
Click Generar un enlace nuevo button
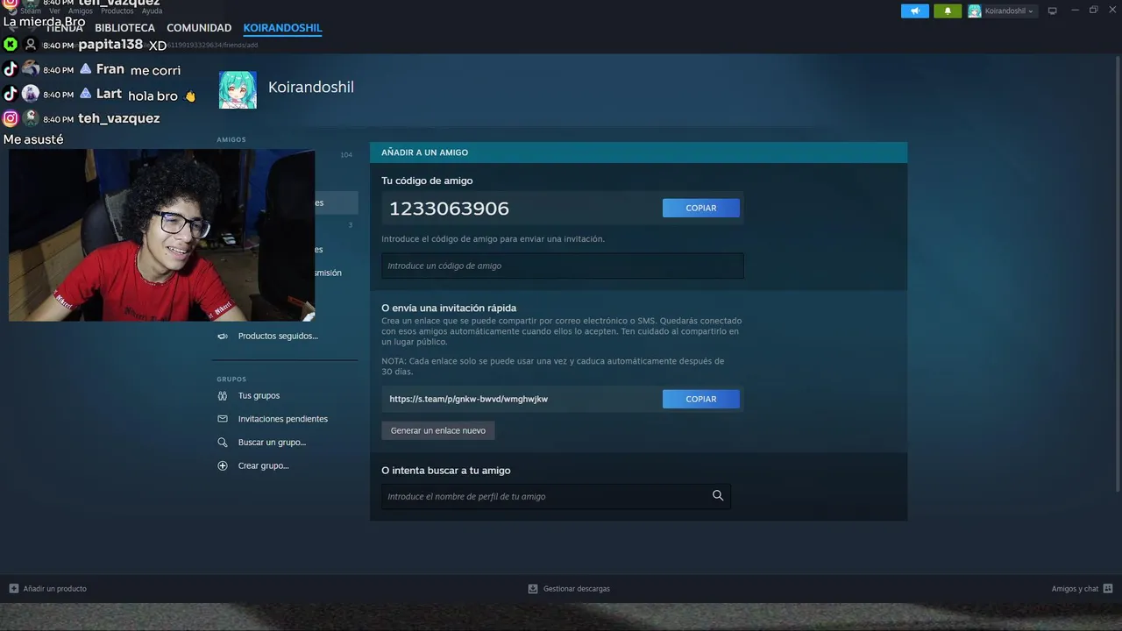point(438,430)
